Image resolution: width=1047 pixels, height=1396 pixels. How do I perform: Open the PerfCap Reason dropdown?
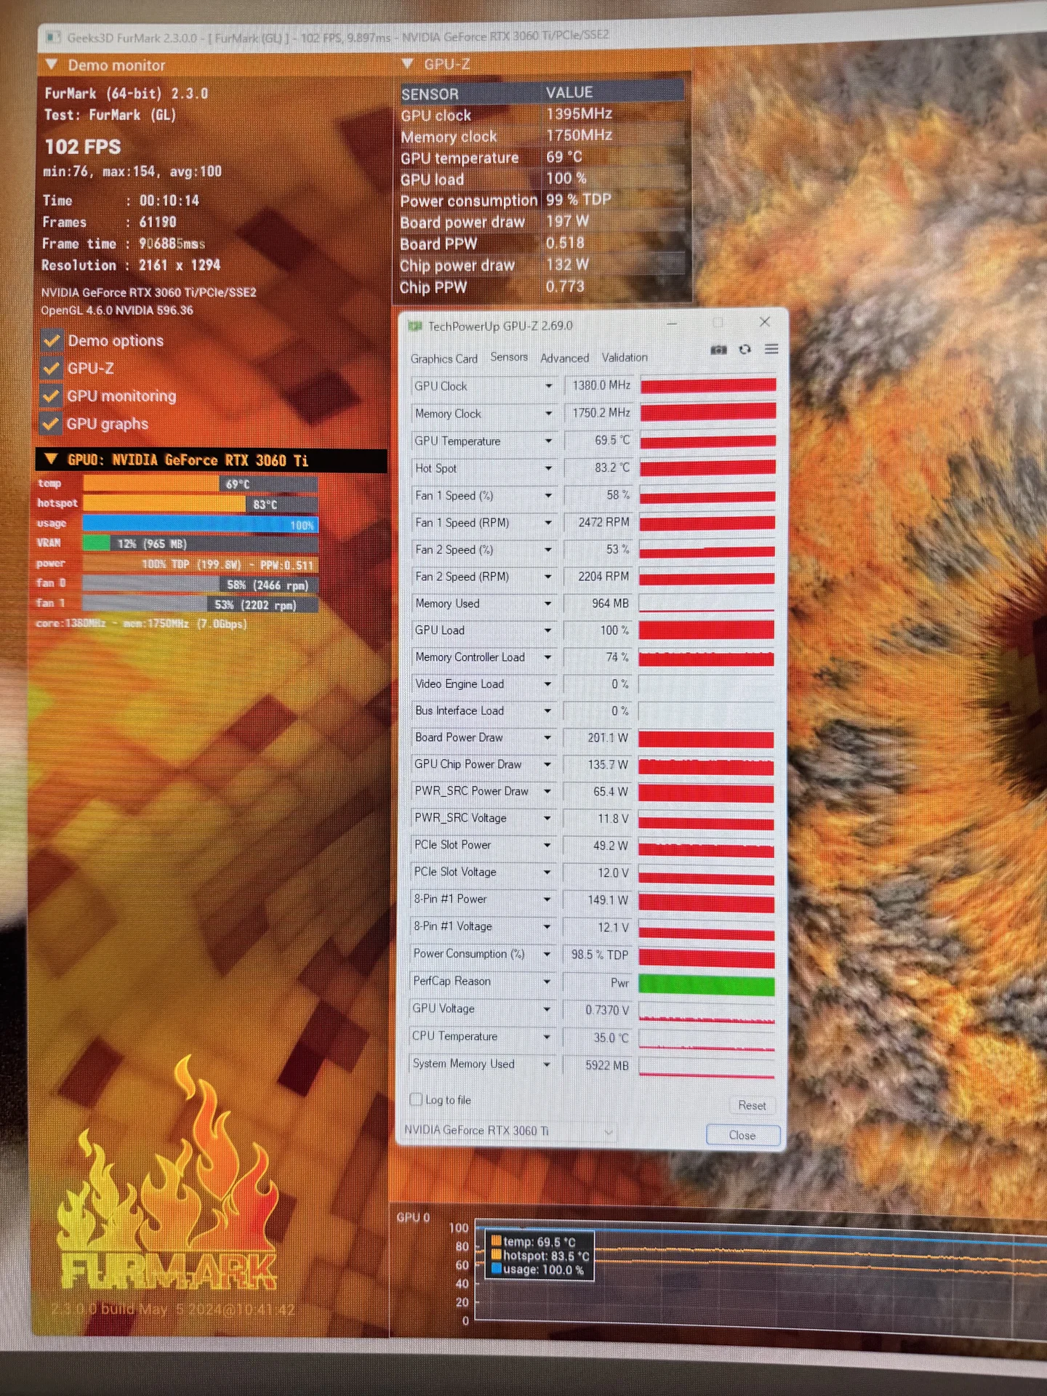tap(547, 982)
